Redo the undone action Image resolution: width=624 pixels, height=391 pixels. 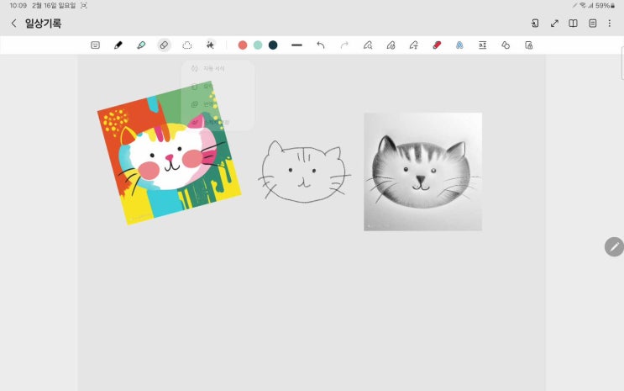344,45
